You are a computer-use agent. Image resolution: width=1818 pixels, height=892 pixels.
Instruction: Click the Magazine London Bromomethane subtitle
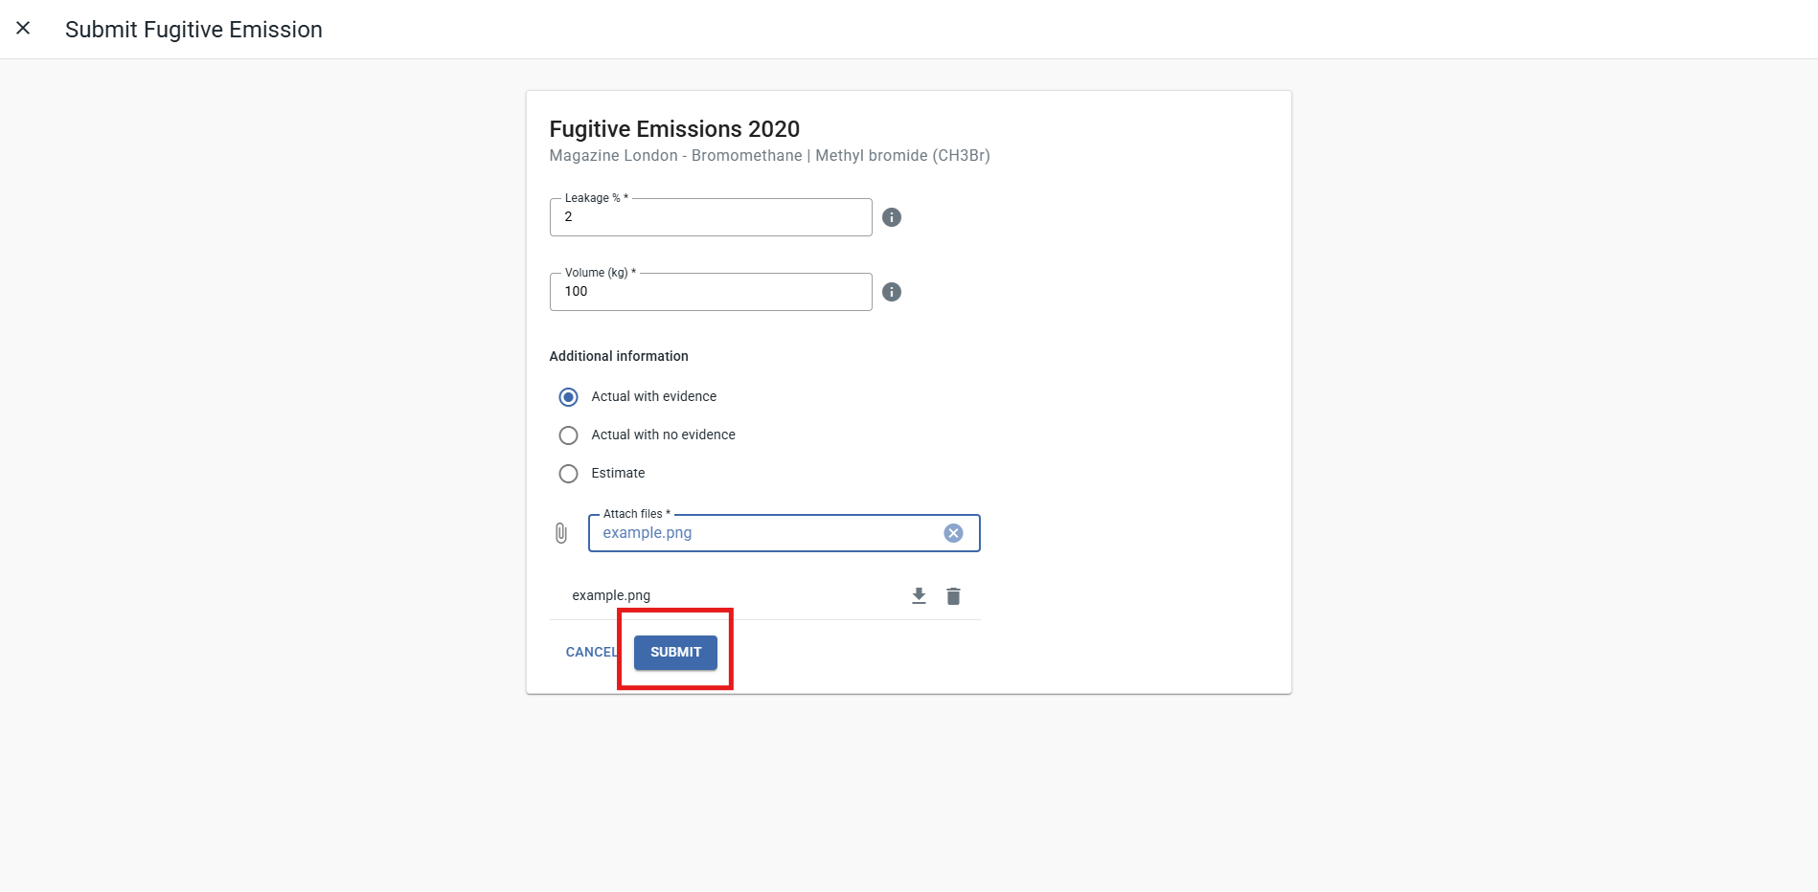click(769, 155)
